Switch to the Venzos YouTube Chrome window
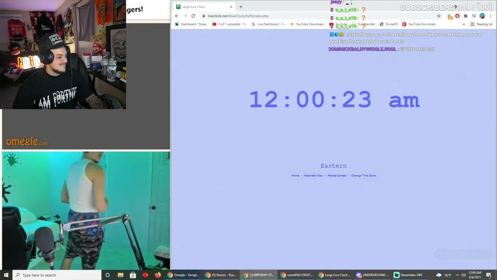Viewport: 497px width, 280px height. [x=221, y=275]
